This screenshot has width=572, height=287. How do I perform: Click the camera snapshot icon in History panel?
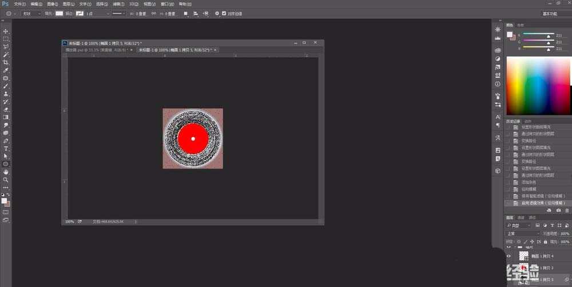(559, 210)
